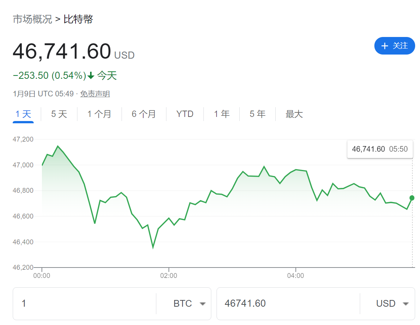Open the 免责声明 disclaimer link

(95, 94)
